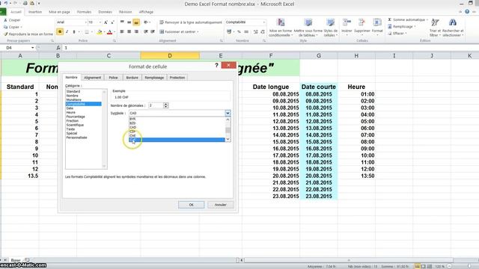Open Rechercher et sélectionner
The width and height of the screenshot is (479, 269).
[453, 28]
